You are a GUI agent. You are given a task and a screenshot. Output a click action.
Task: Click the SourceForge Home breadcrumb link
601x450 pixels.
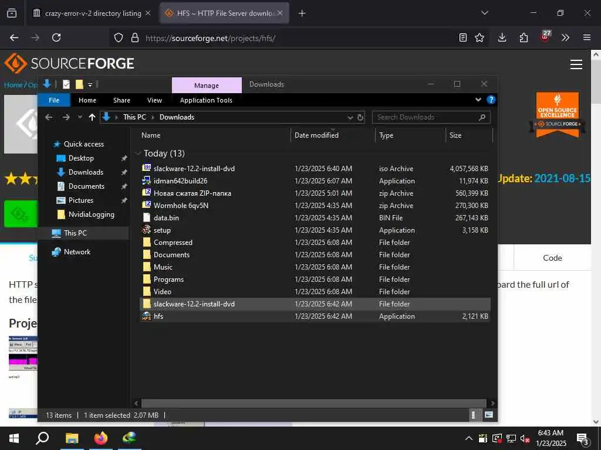[x=13, y=85]
